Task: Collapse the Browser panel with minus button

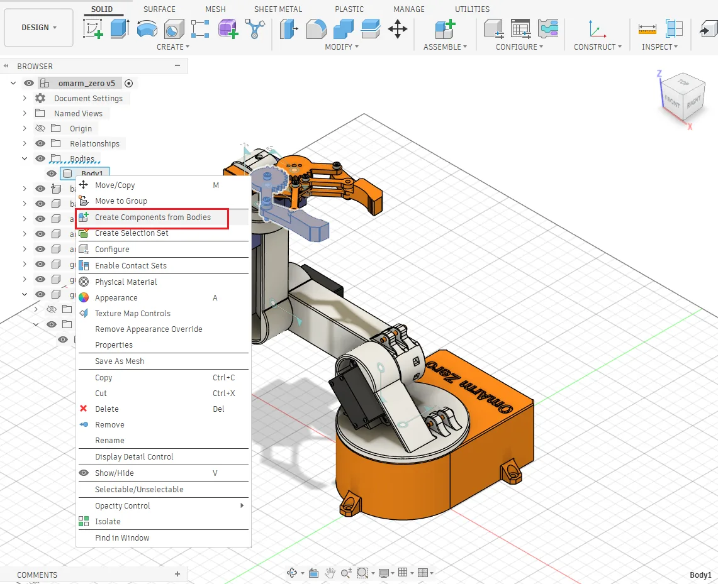Action: (x=177, y=66)
